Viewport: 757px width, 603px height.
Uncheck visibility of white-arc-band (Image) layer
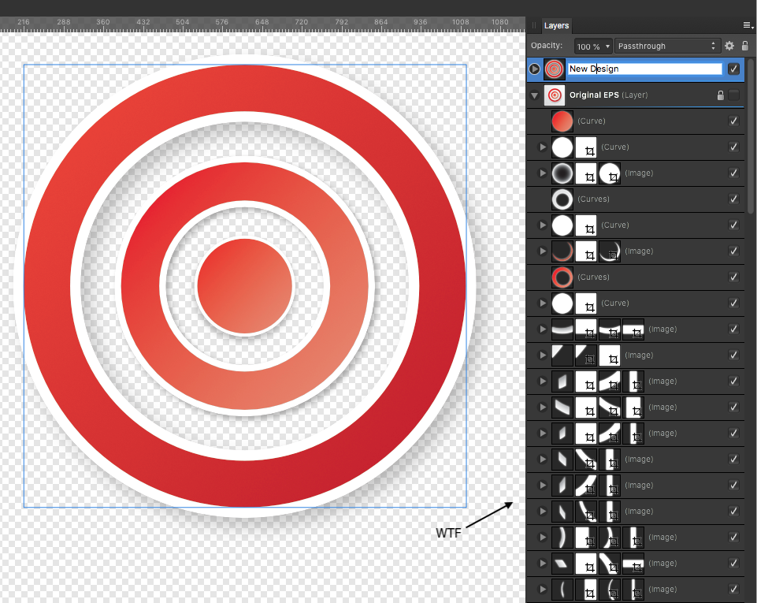tap(734, 329)
